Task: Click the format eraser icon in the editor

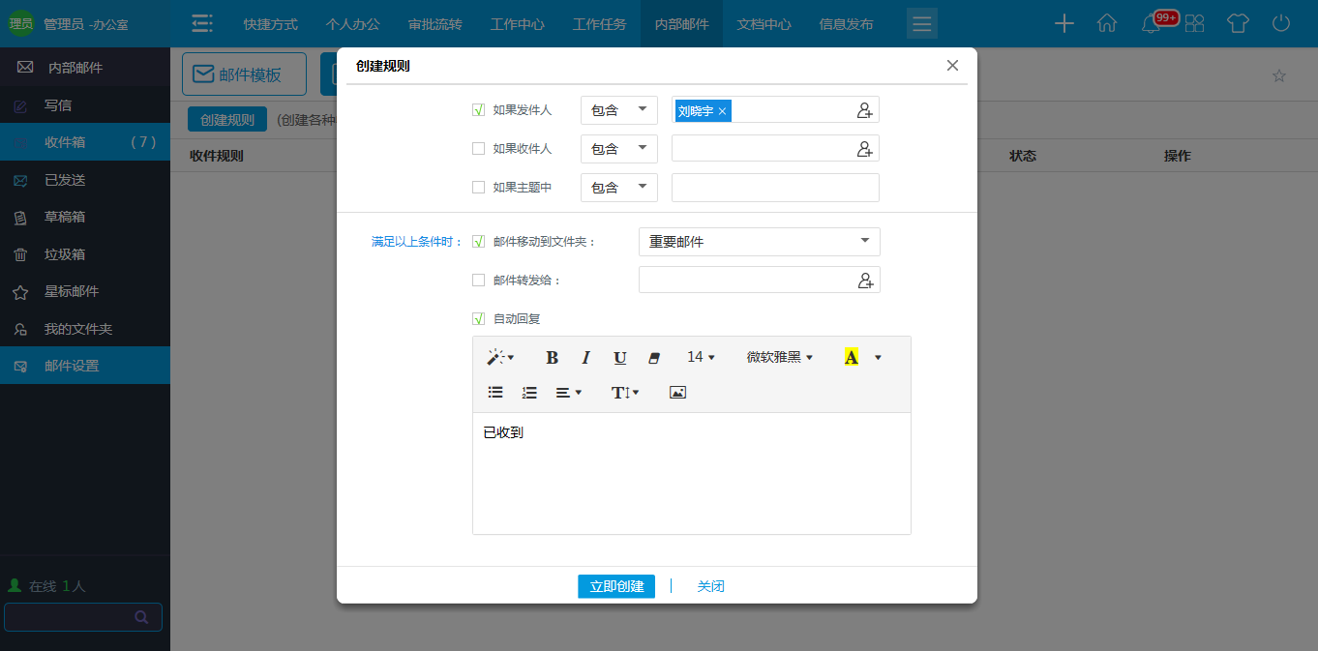Action: pyautogui.click(x=654, y=357)
